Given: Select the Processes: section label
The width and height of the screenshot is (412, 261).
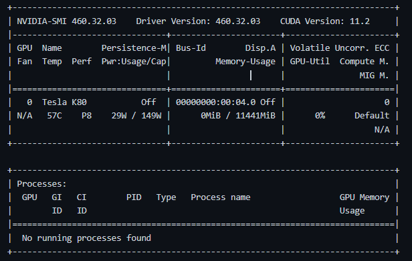Looking at the screenshot, I should tap(41, 184).
